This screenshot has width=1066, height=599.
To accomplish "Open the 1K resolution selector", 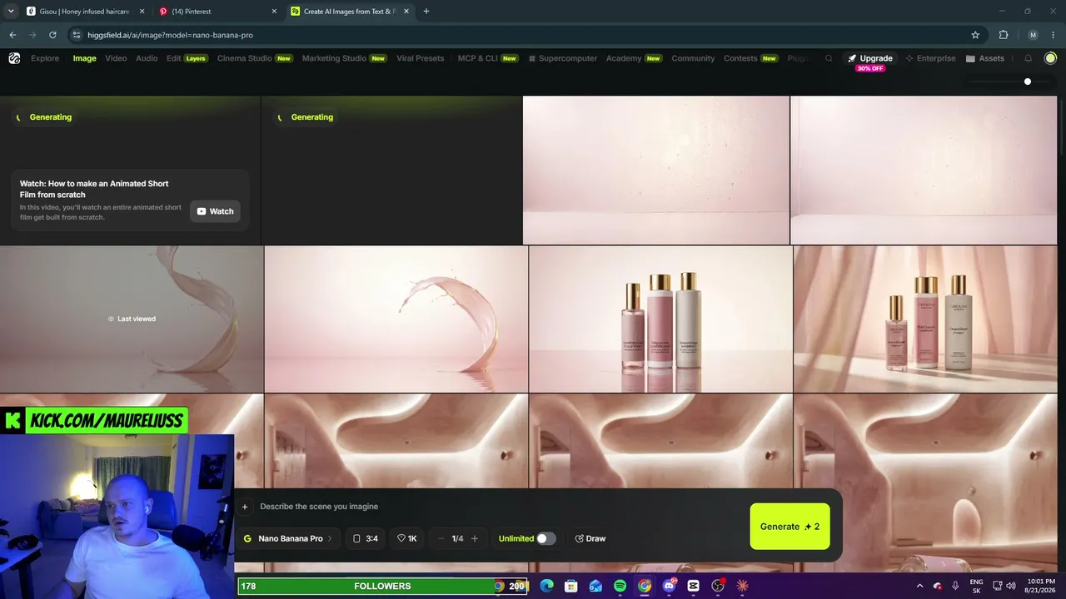I will [x=406, y=538].
